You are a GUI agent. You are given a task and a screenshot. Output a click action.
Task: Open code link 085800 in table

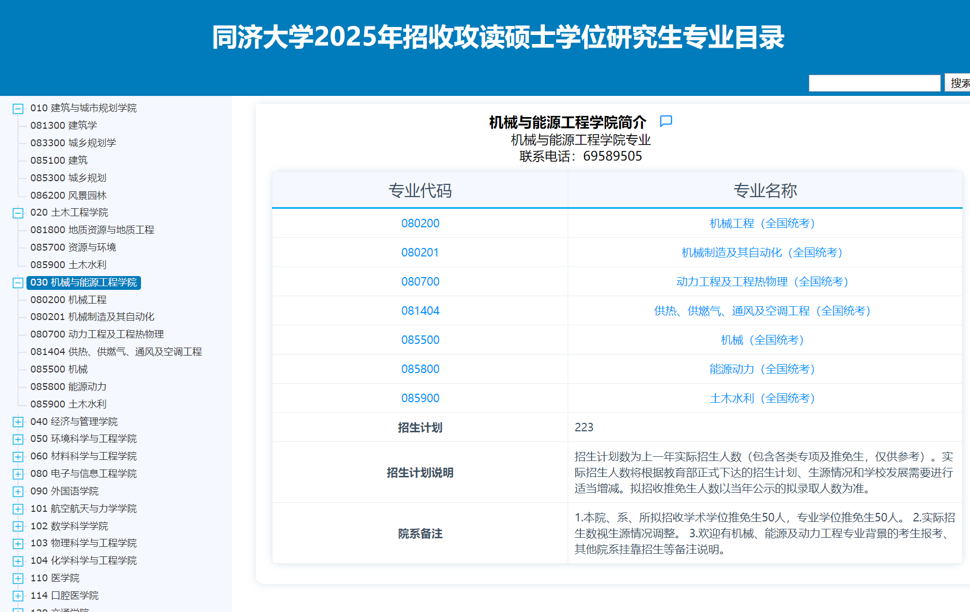[420, 369]
